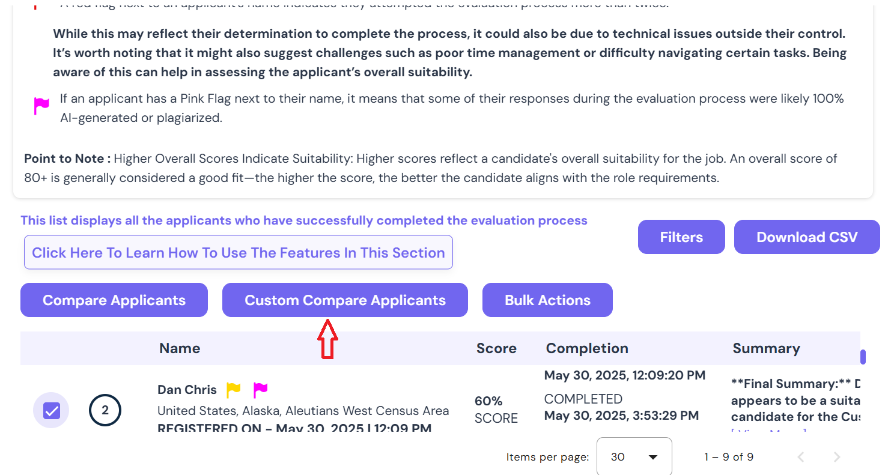Image resolution: width=888 pixels, height=475 pixels.
Task: Click the vertical scrollbar thumb
Action: [863, 357]
